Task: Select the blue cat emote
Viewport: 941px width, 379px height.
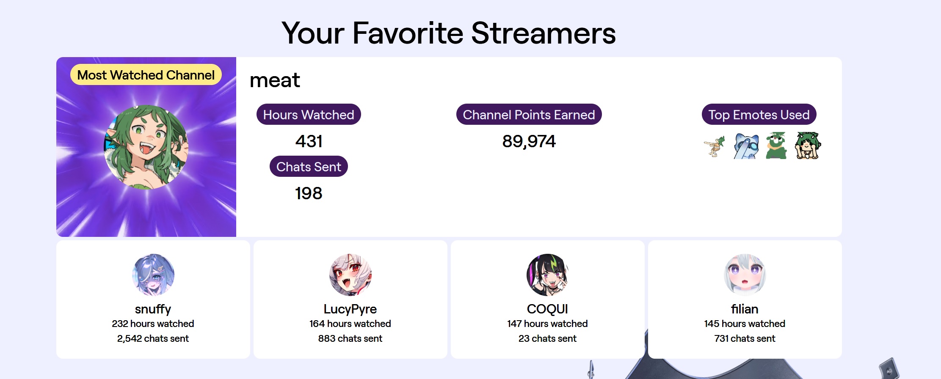Action: point(746,146)
